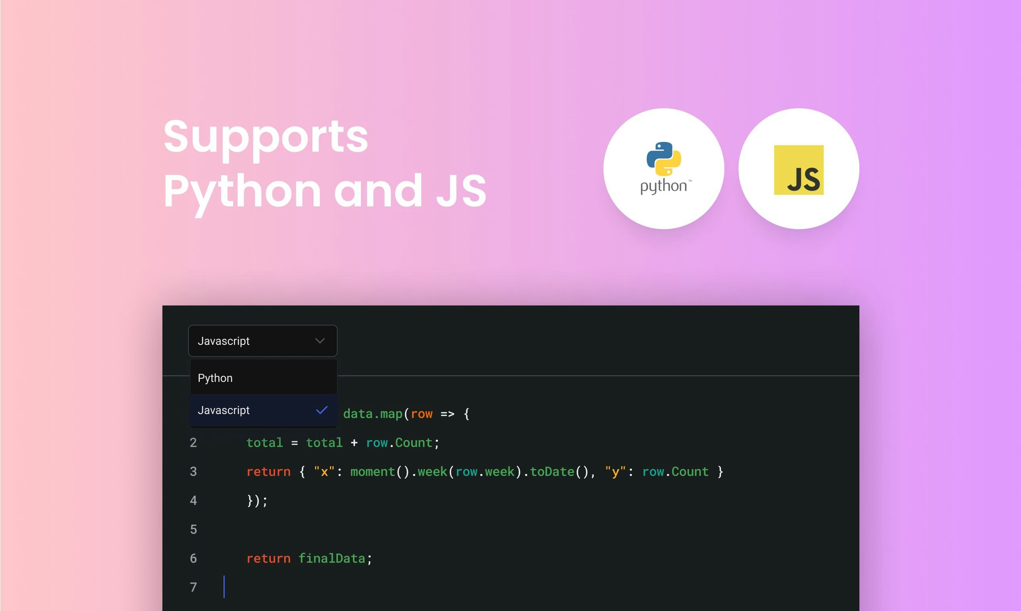
Task: Click line number 5 in gutter
Action: click(193, 529)
